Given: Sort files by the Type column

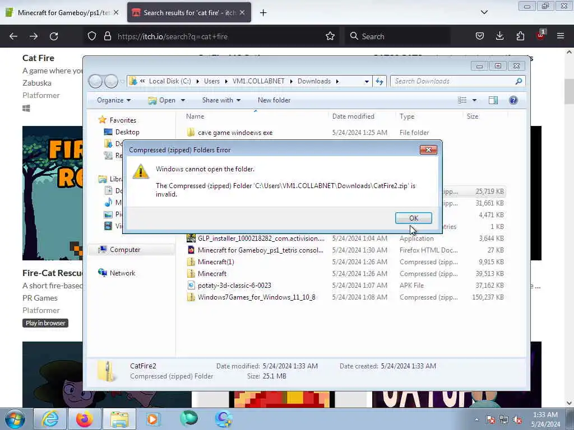Looking at the screenshot, I should click(407, 116).
